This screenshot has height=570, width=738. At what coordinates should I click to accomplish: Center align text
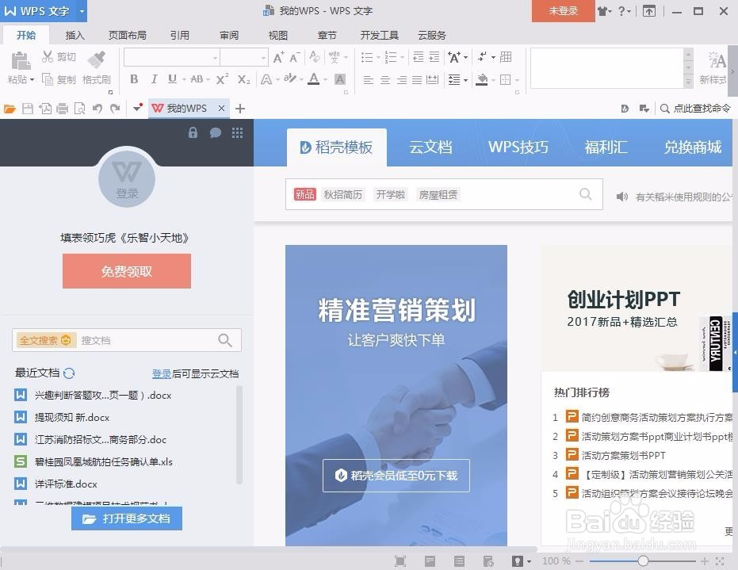click(x=385, y=80)
